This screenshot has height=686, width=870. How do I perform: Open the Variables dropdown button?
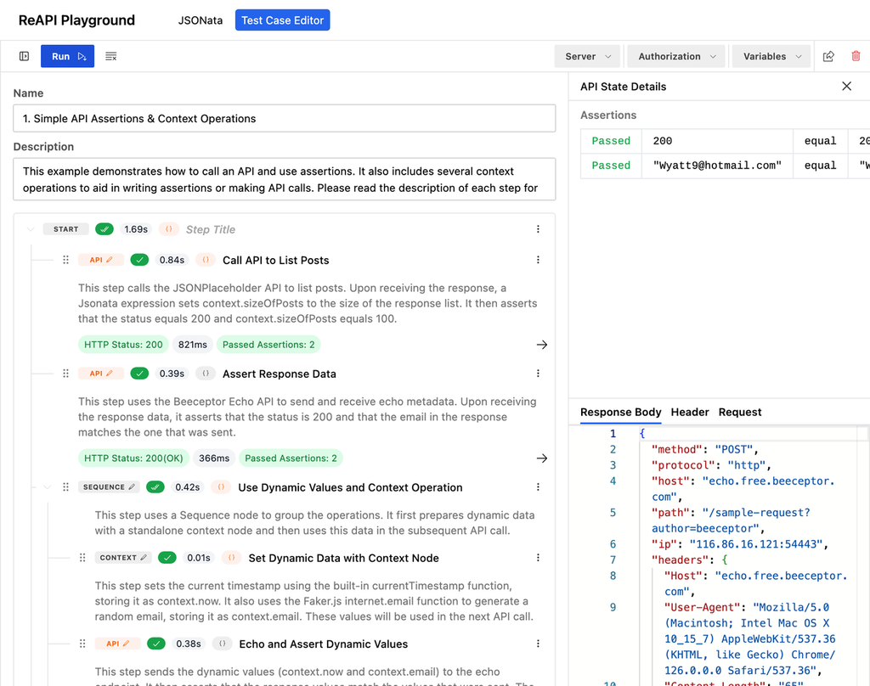pos(771,56)
